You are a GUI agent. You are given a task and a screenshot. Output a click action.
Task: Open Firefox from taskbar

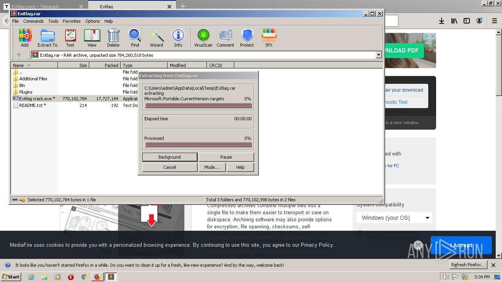[x=97, y=277]
